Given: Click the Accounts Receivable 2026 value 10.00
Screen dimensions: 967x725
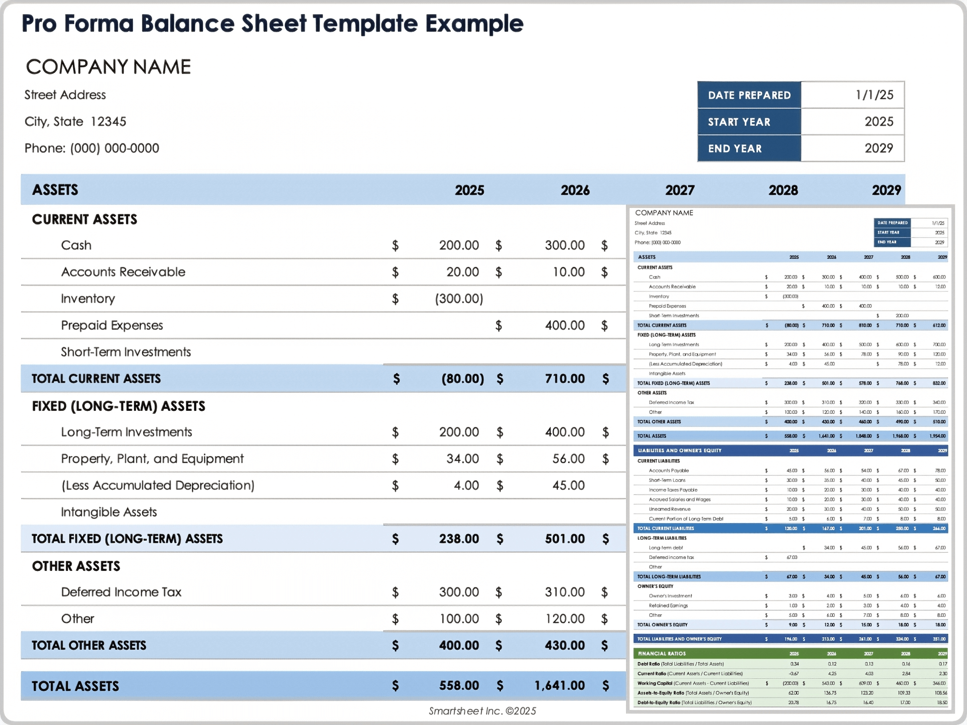Looking at the screenshot, I should (x=568, y=272).
